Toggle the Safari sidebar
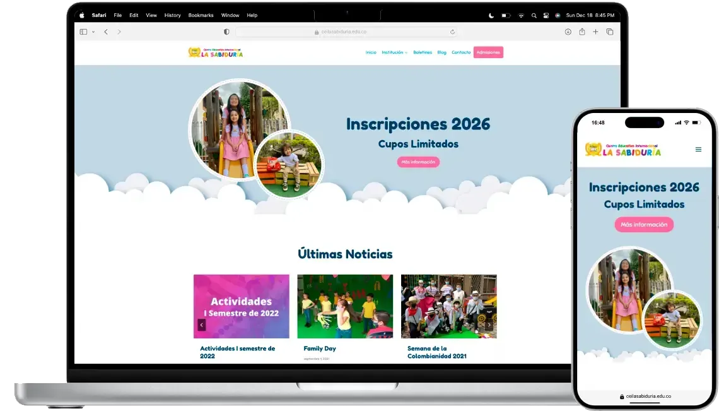719x411 pixels. (83, 32)
